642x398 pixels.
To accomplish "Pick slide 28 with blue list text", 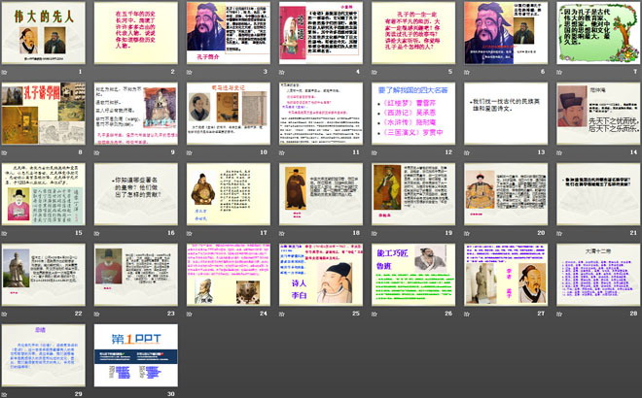I will 598,275.
